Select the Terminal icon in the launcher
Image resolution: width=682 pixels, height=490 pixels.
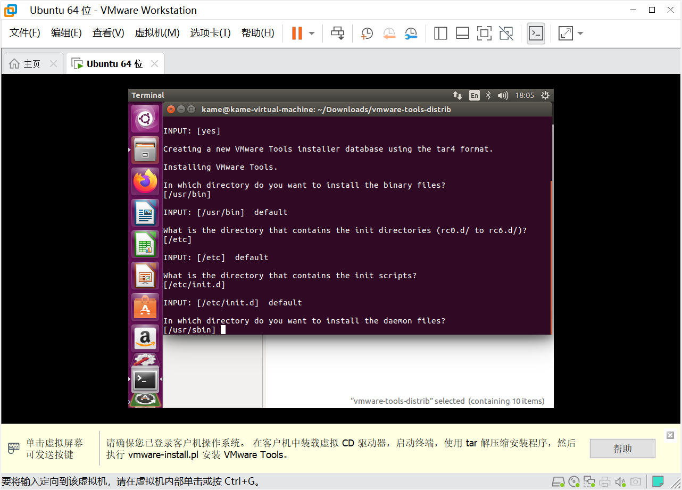pos(145,379)
